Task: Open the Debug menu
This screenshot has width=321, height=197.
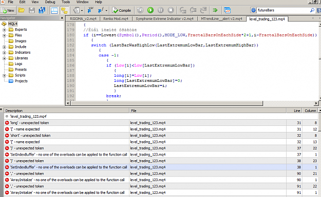Action: 50,2
